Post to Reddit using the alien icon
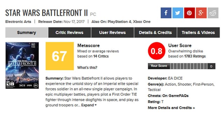This screenshot has width=224, height=126. click(x=213, y=13)
